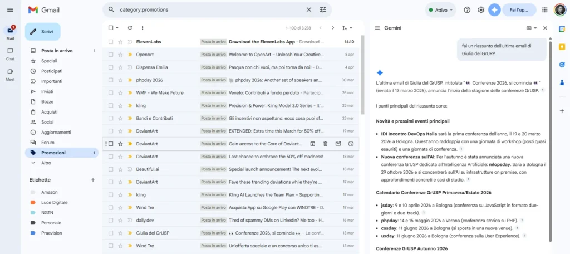Snooze the hovered DeviantArt email

pos(351,144)
